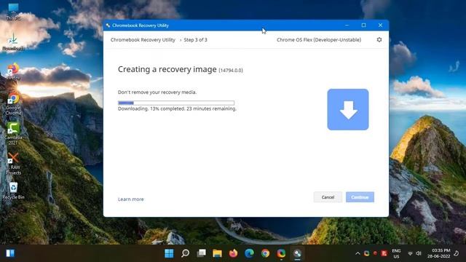
Task: Open the Windows Start menu on the taskbar
Action: (169, 253)
